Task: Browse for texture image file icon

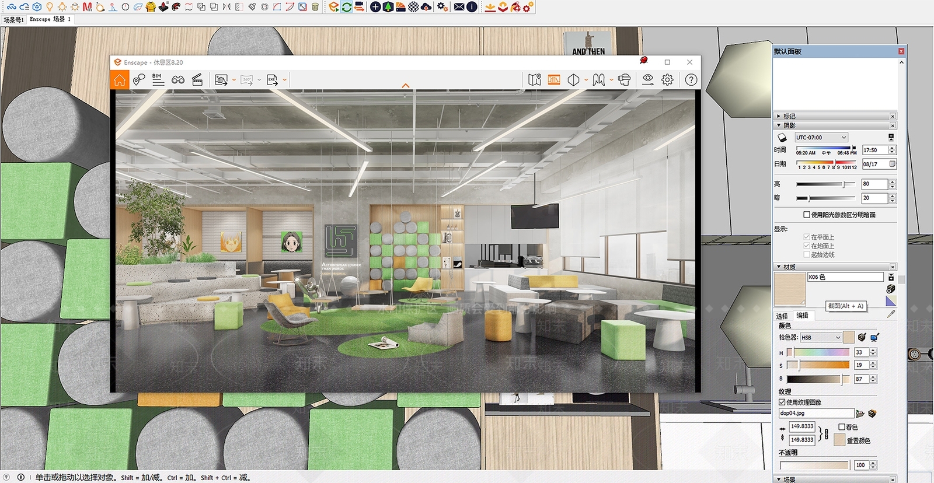Action: tap(860, 414)
